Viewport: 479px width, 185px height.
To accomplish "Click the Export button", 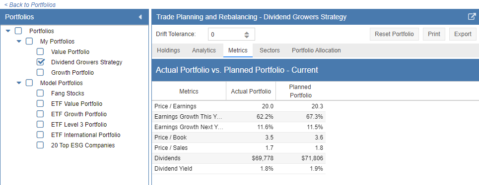I will (463, 34).
